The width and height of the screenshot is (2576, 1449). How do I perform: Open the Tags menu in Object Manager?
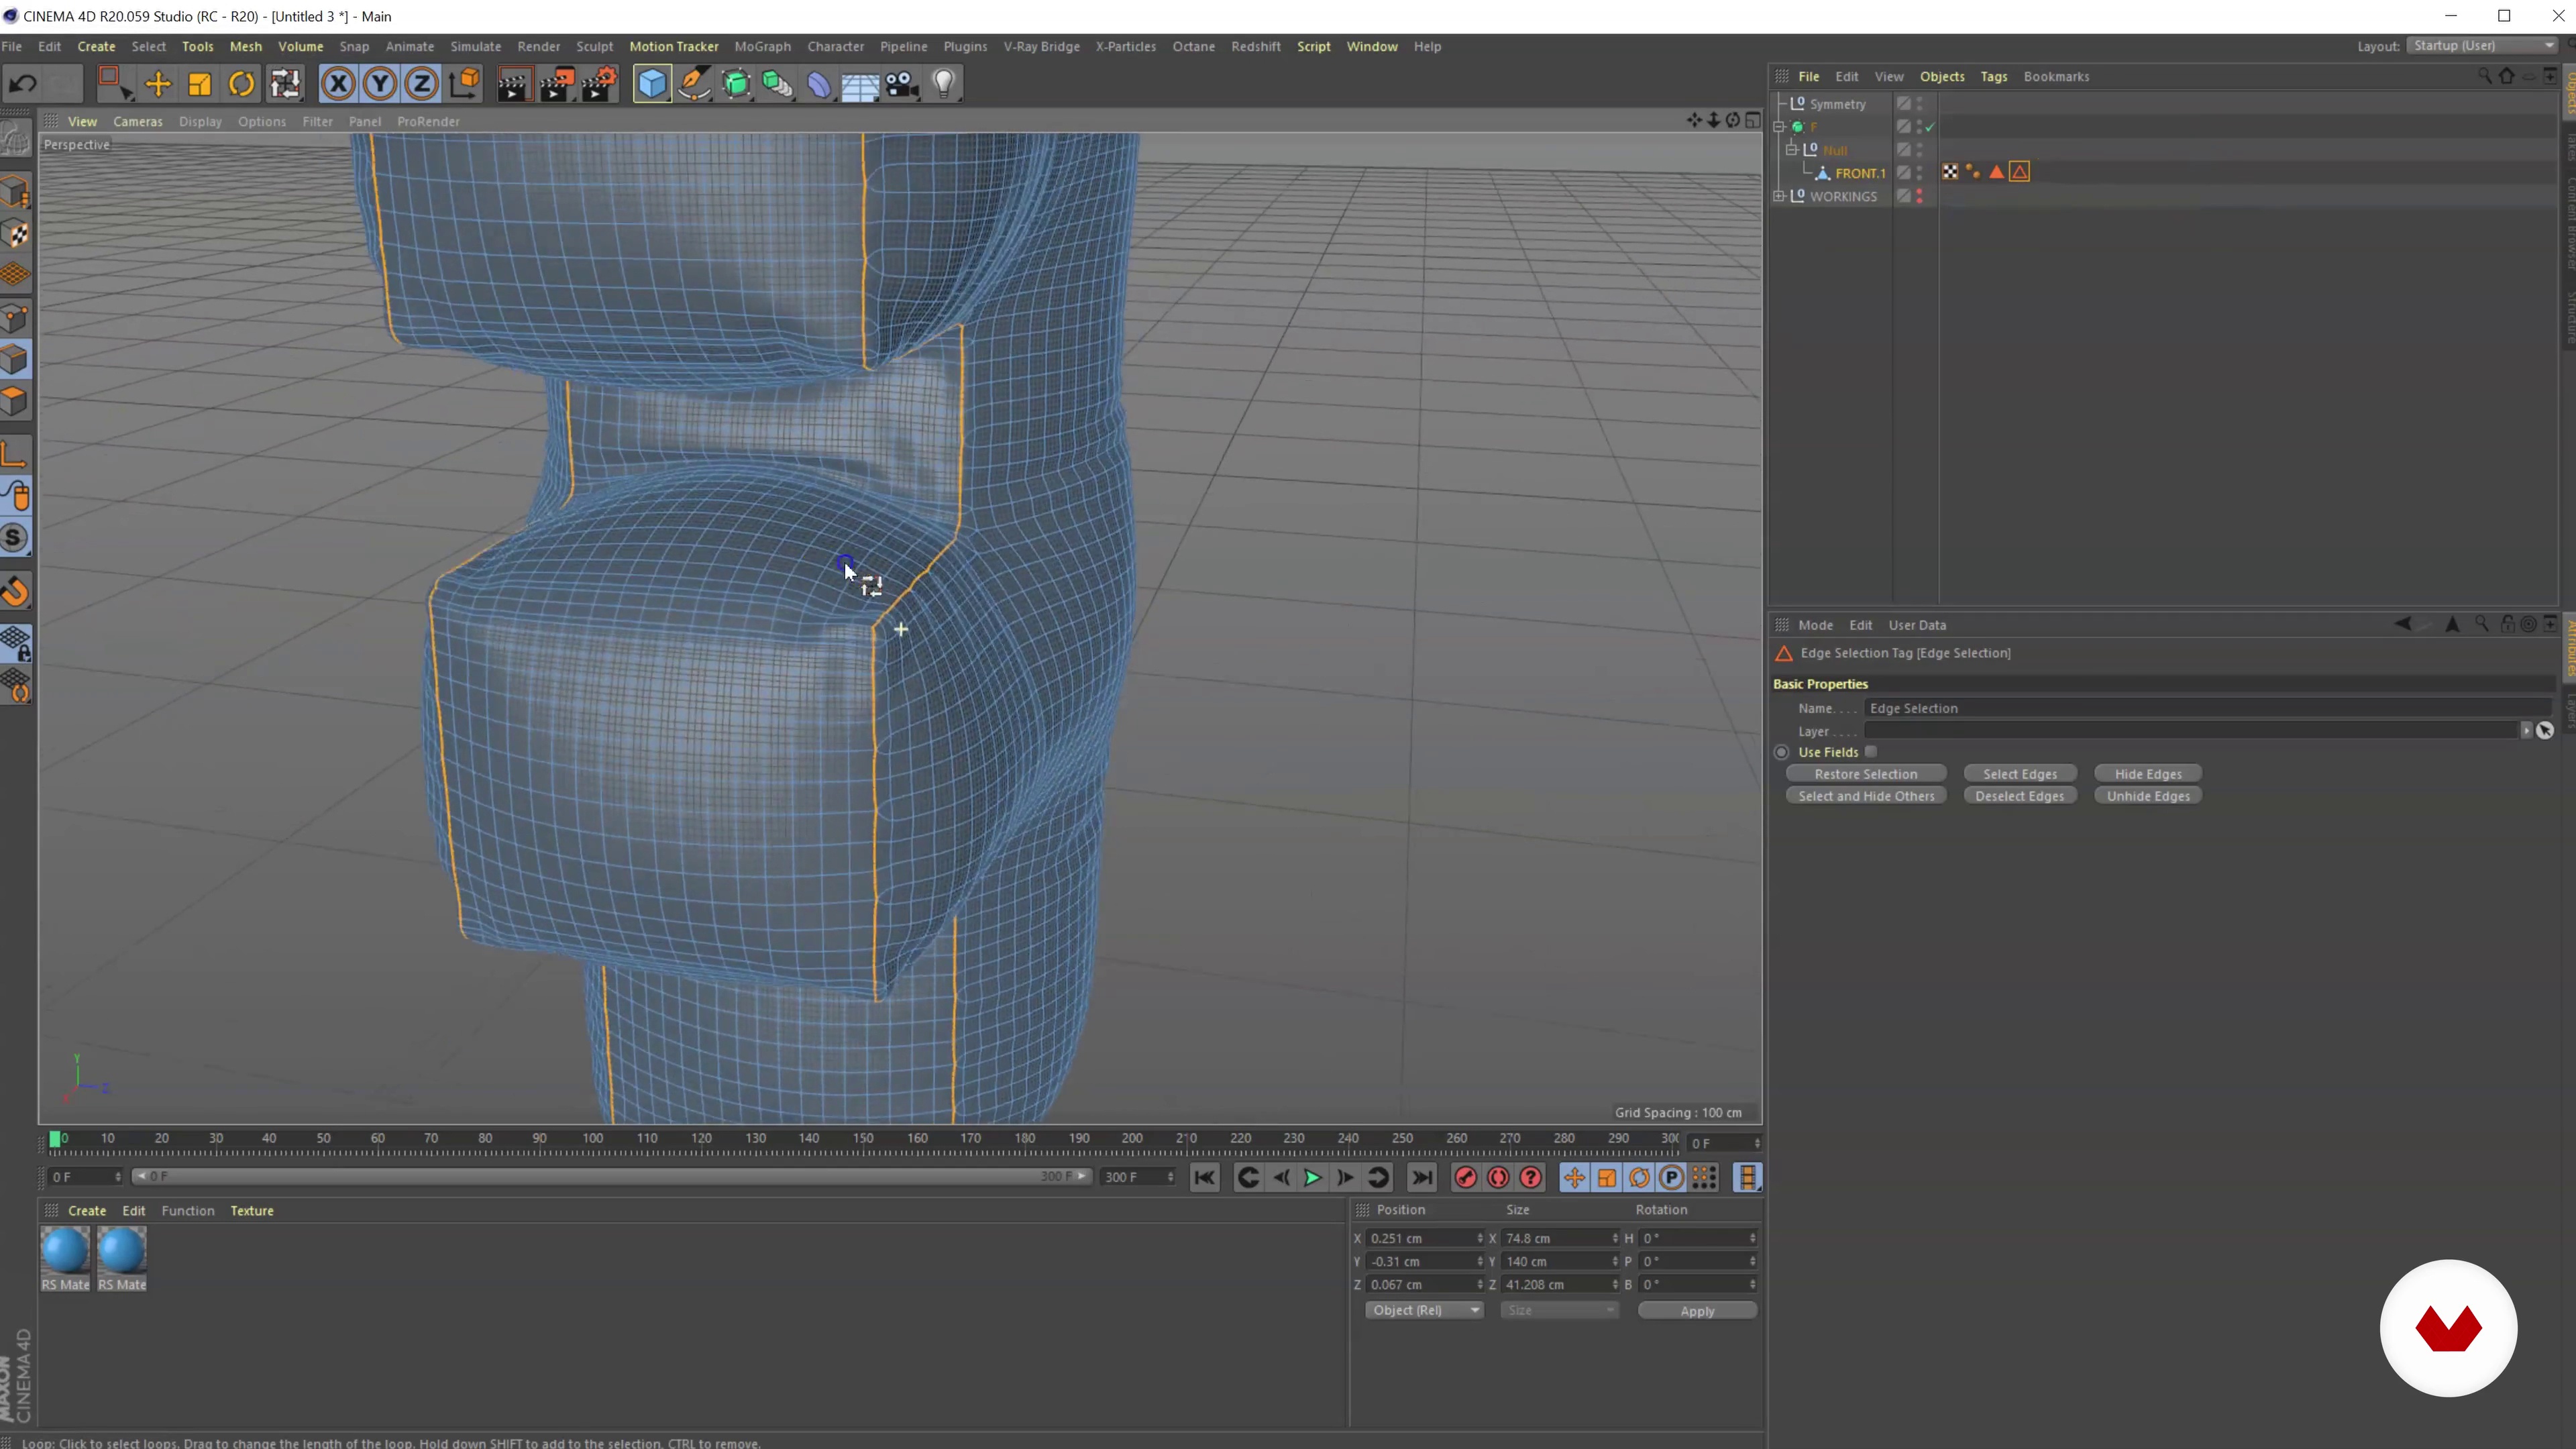[x=1993, y=76]
